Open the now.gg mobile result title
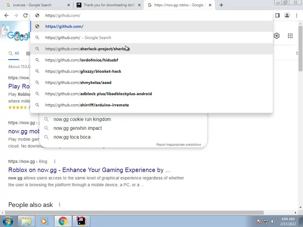The image size is (303, 227). (24, 131)
